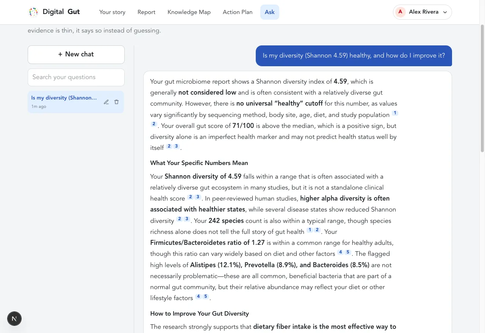This screenshot has width=485, height=333.
Task: Open citation 2 after 'story of gut health'
Action: coord(317,230)
